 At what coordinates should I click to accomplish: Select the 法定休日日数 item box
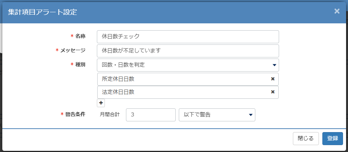188,92
